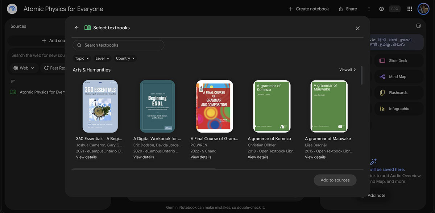Generate a Mind Map
Screen dimensions: 435x213
399,77
